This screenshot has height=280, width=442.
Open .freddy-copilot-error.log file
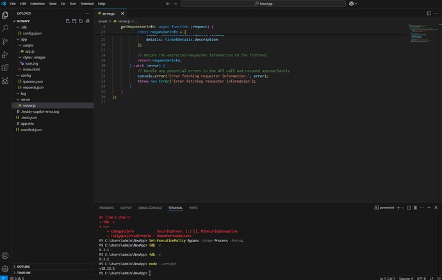[x=53, y=111]
